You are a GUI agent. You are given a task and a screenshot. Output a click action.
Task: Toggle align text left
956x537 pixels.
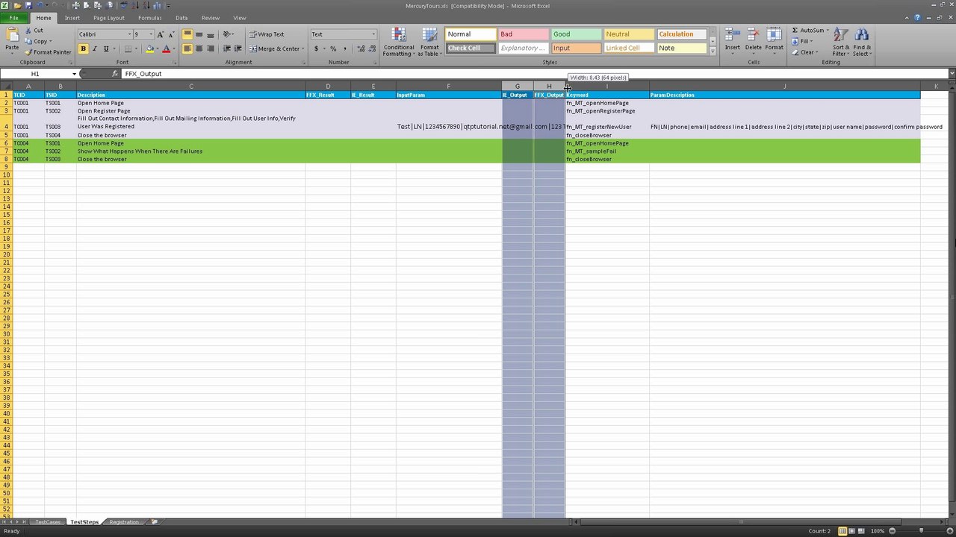(187, 48)
